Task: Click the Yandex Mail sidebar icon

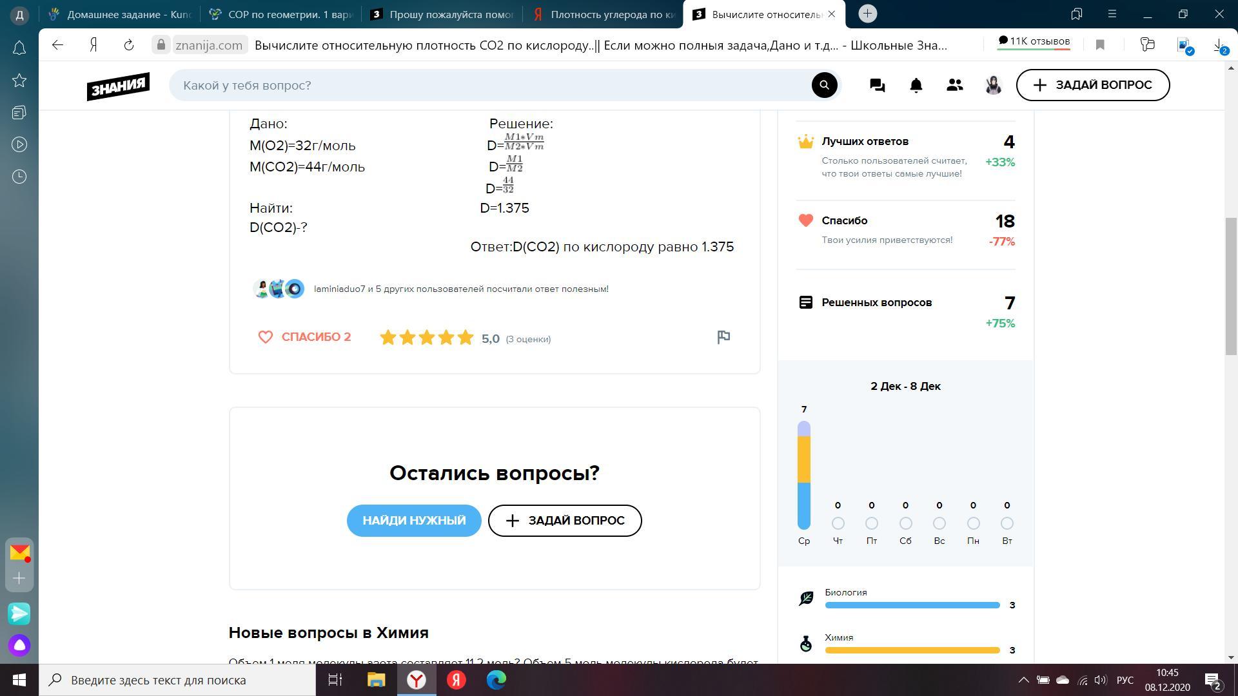Action: coord(19,553)
